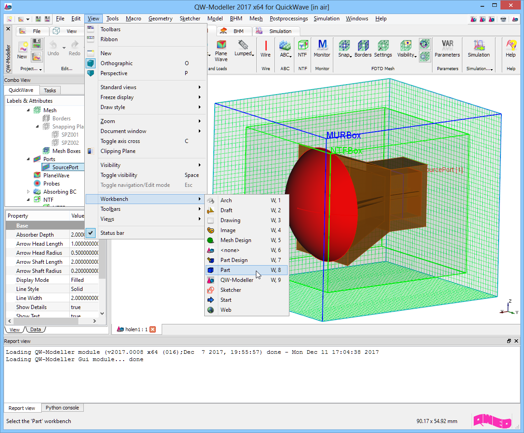
Task: Click the Plane Wave ribbon icon
Action: (x=221, y=51)
